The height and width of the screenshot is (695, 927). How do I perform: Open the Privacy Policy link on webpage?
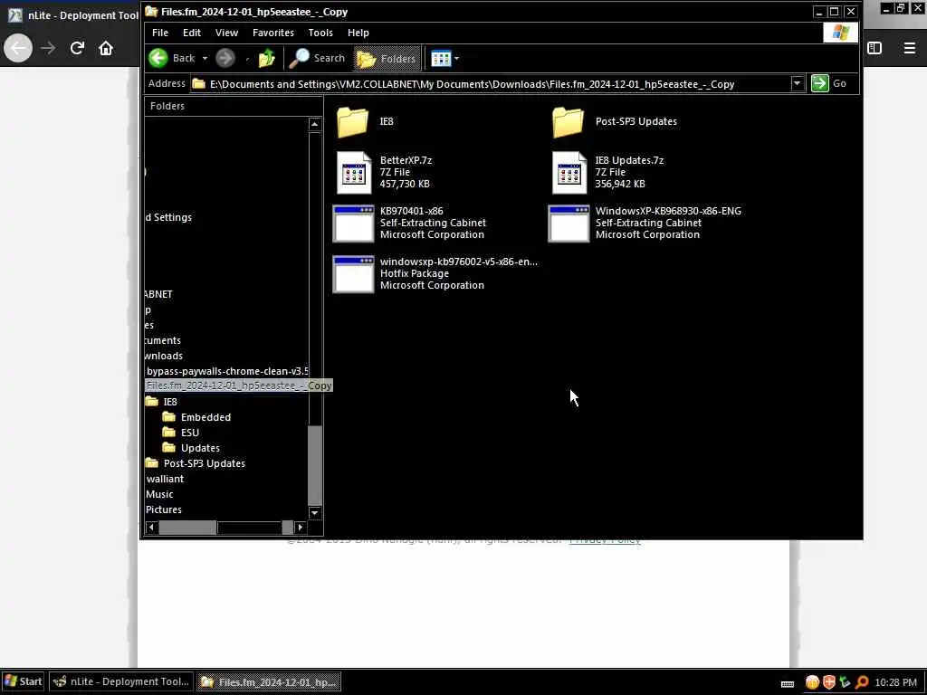(x=604, y=540)
